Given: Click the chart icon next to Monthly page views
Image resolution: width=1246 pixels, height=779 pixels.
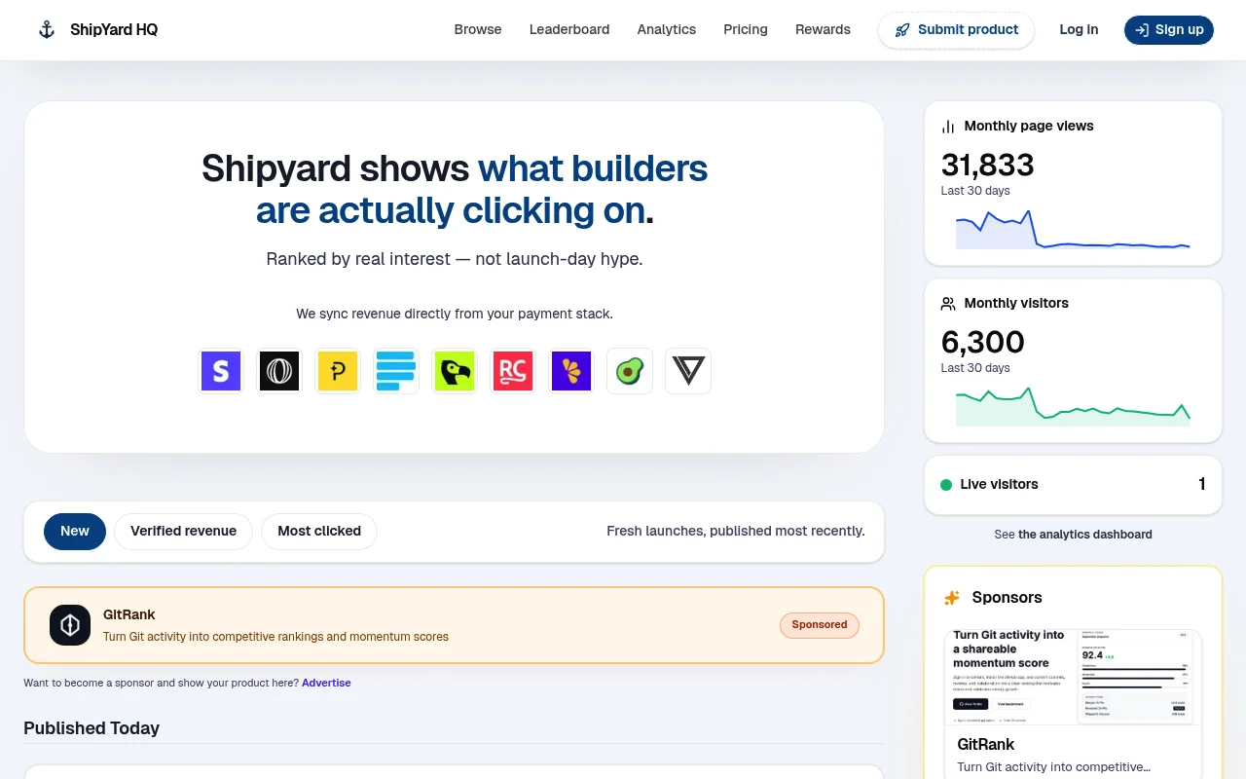Looking at the screenshot, I should point(947,126).
